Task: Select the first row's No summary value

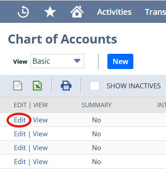Action: 97,120
